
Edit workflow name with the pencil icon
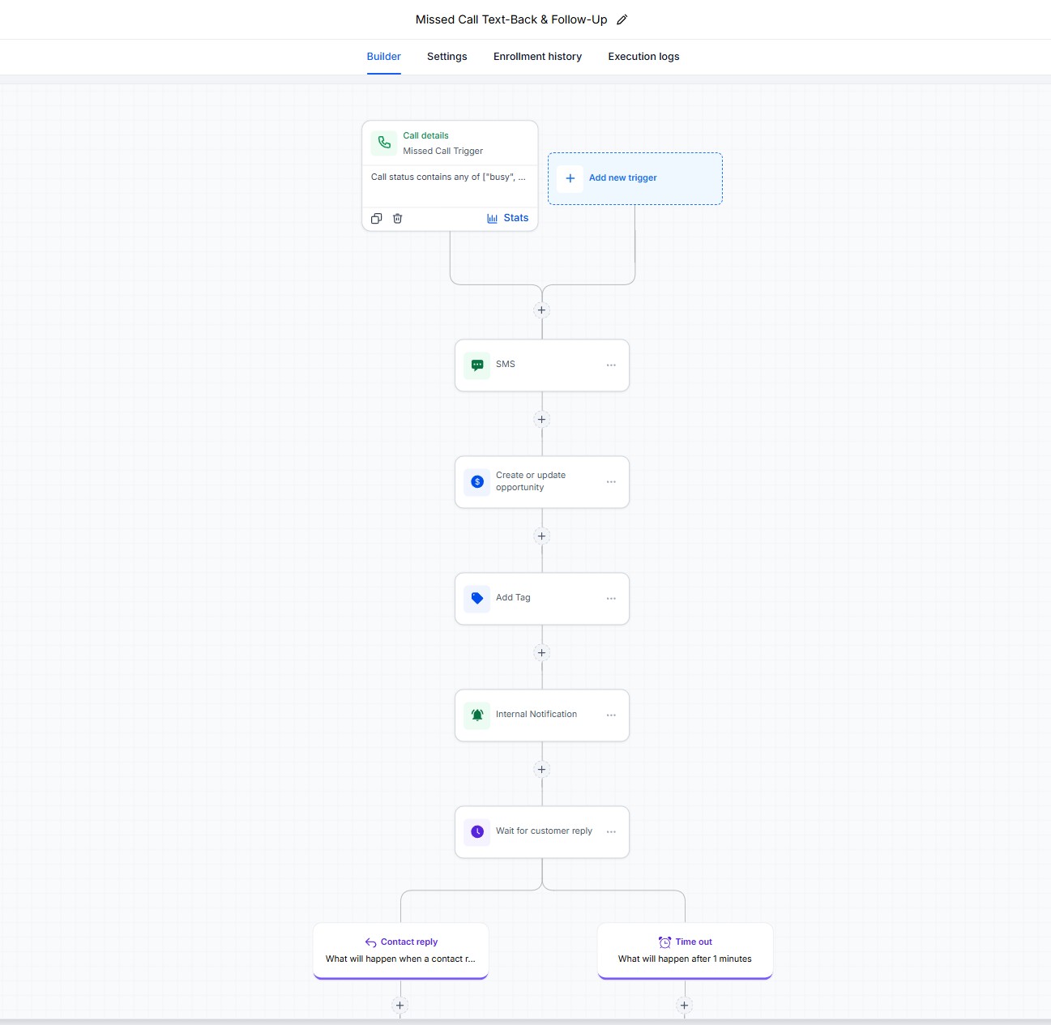pyautogui.click(x=622, y=19)
